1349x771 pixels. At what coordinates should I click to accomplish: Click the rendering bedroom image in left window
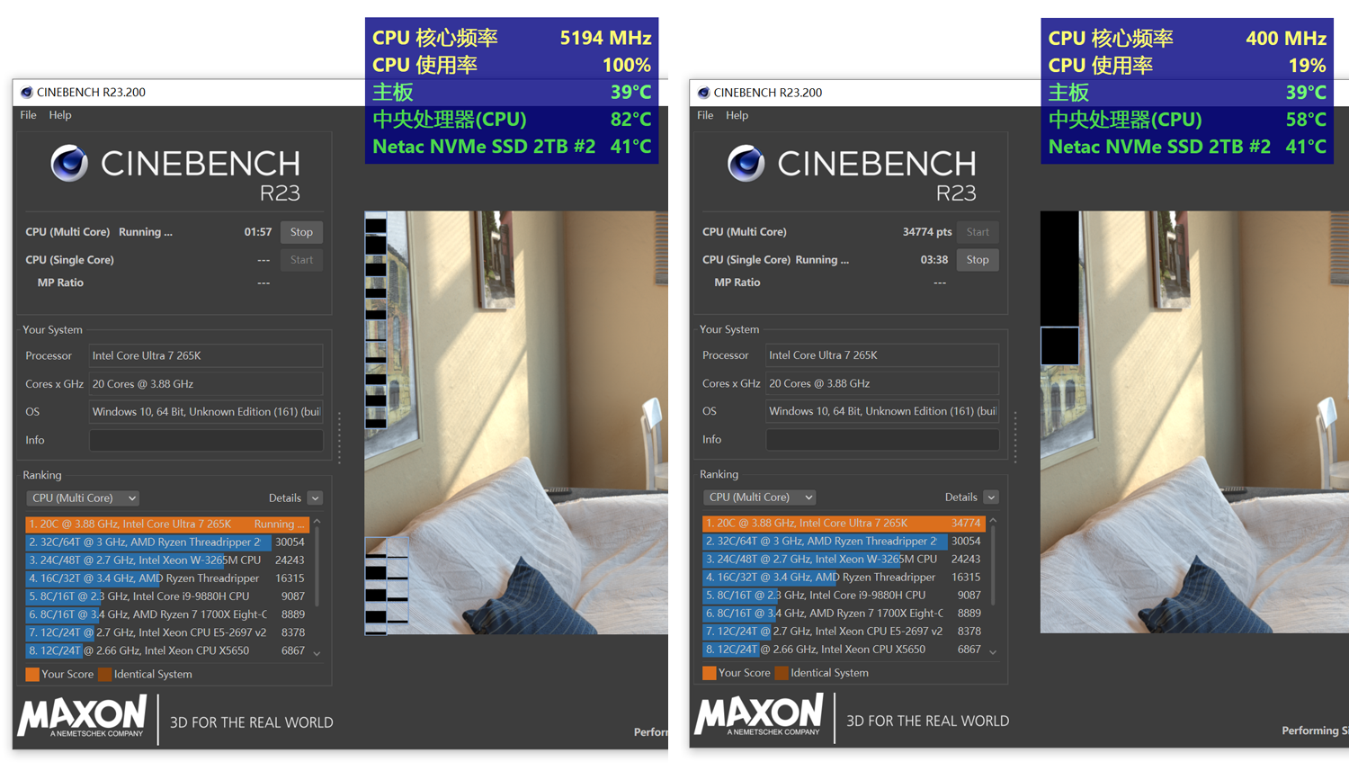[516, 423]
